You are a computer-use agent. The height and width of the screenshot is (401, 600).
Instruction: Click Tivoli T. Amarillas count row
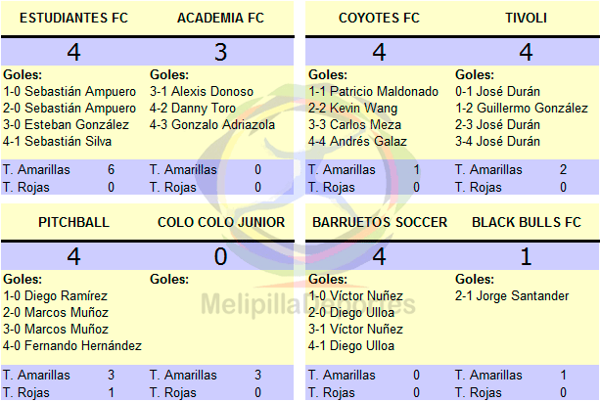click(527, 170)
